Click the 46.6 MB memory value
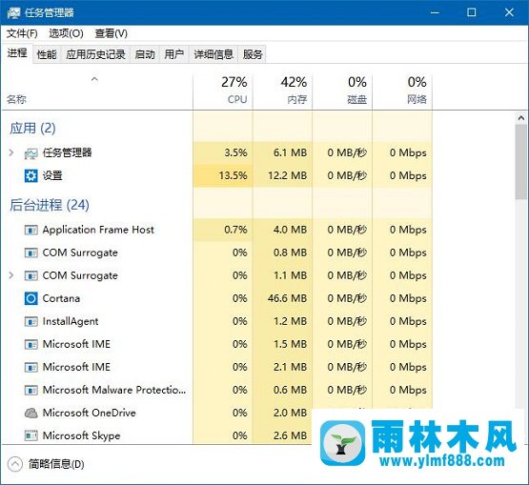This screenshot has height=485, width=529. [x=288, y=298]
